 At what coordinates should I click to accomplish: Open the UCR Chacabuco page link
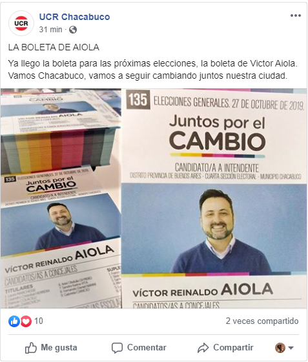click(74, 17)
